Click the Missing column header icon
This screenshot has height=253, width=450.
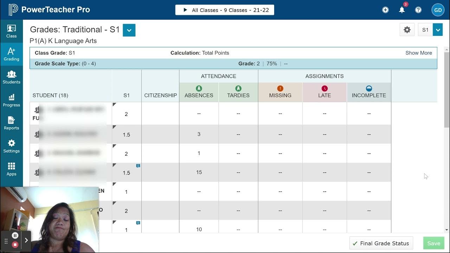(280, 89)
